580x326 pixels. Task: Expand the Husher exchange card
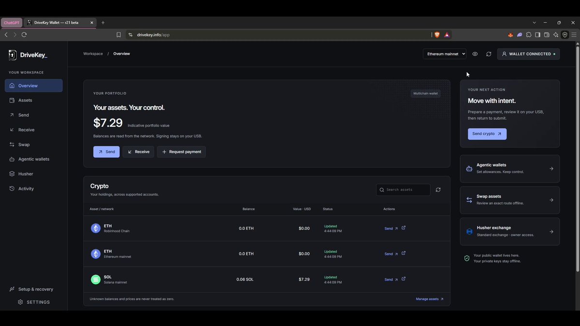pyautogui.click(x=510, y=231)
